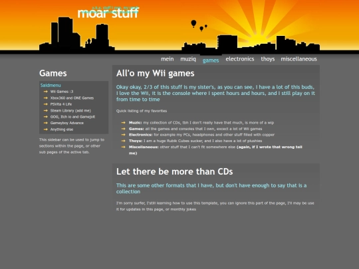Click the All'o my Wii games heading

(155, 74)
